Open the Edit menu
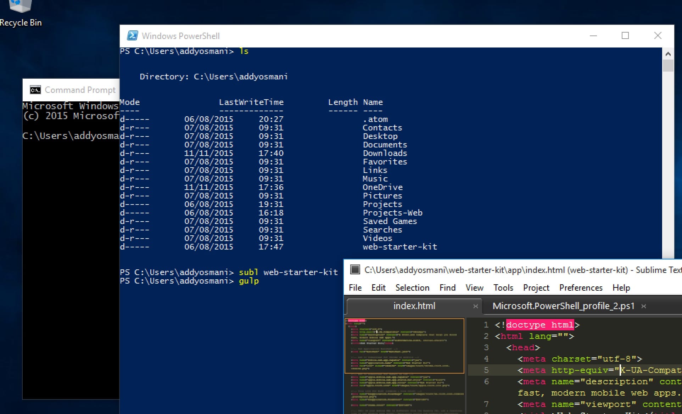This screenshot has width=682, height=414. [x=378, y=288]
